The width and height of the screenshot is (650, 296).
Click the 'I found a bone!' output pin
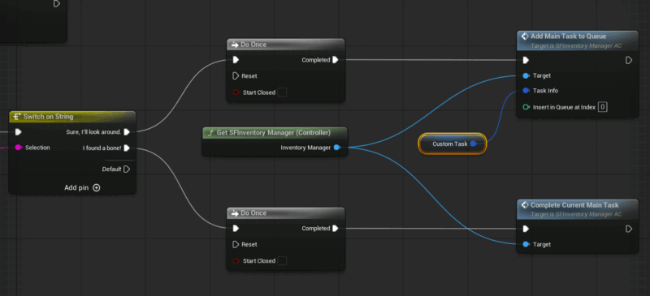coord(127,148)
